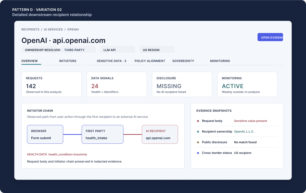
Task: Click the US Region tag
Action: click(157, 50)
